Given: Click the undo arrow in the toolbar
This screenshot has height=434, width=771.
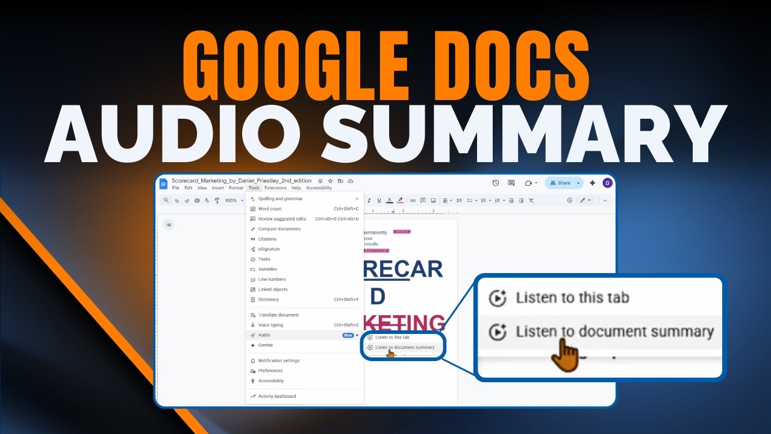Looking at the screenshot, I should pyautogui.click(x=177, y=201).
